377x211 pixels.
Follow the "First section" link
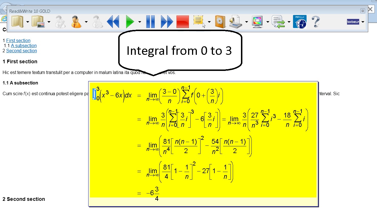pyautogui.click(x=18, y=41)
